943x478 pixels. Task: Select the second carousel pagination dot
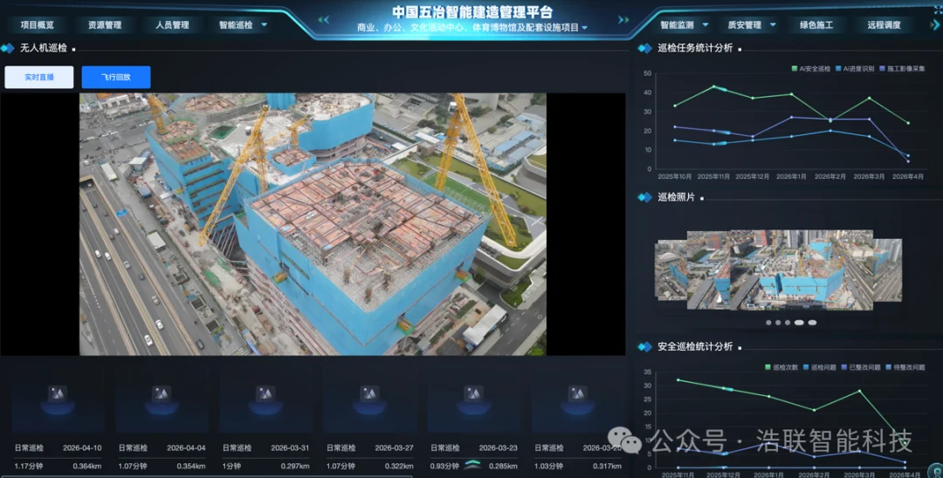click(778, 323)
